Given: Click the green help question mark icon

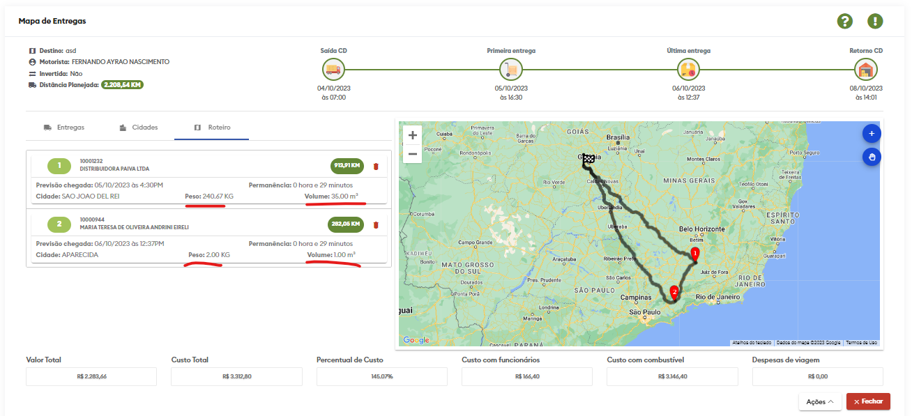Looking at the screenshot, I should pos(844,21).
